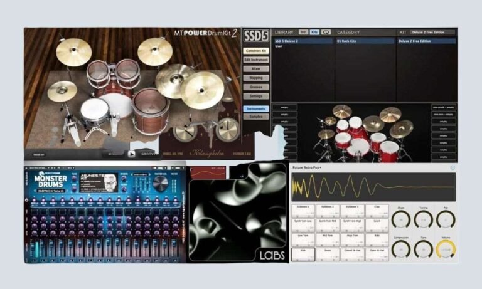Click the yellow Volume knob

click(x=446, y=250)
